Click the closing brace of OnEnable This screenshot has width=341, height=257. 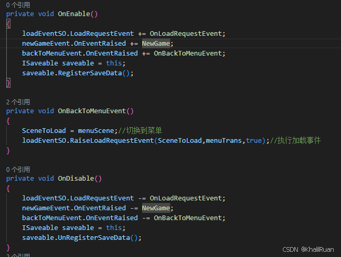point(8,83)
